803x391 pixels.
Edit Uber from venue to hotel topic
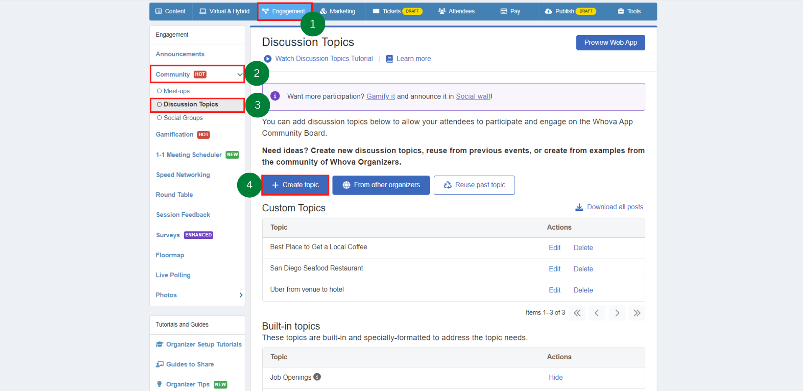pos(555,290)
